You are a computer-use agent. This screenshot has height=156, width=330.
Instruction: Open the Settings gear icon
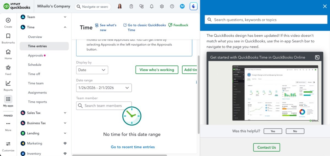pyautogui.click(x=162, y=6)
